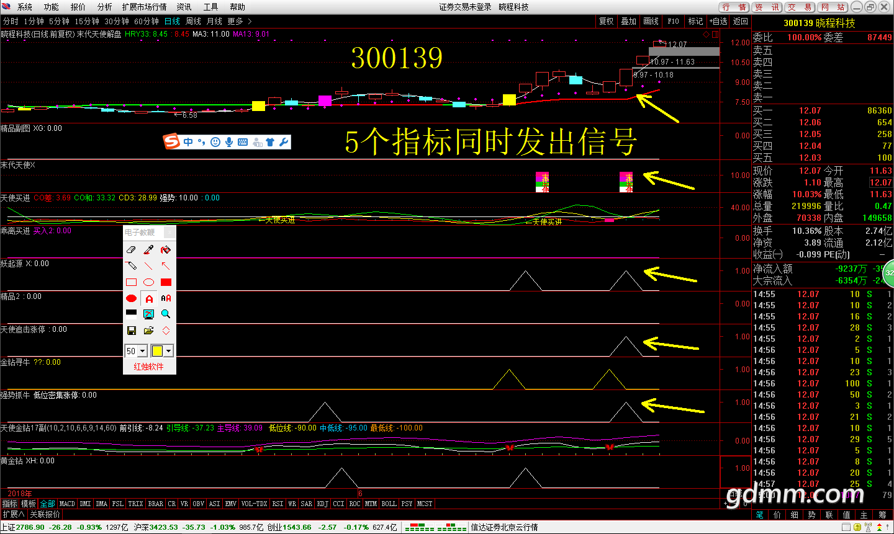This screenshot has width=894, height=534.
Task: Select the hollow rectangle tool
Action: click(x=131, y=282)
